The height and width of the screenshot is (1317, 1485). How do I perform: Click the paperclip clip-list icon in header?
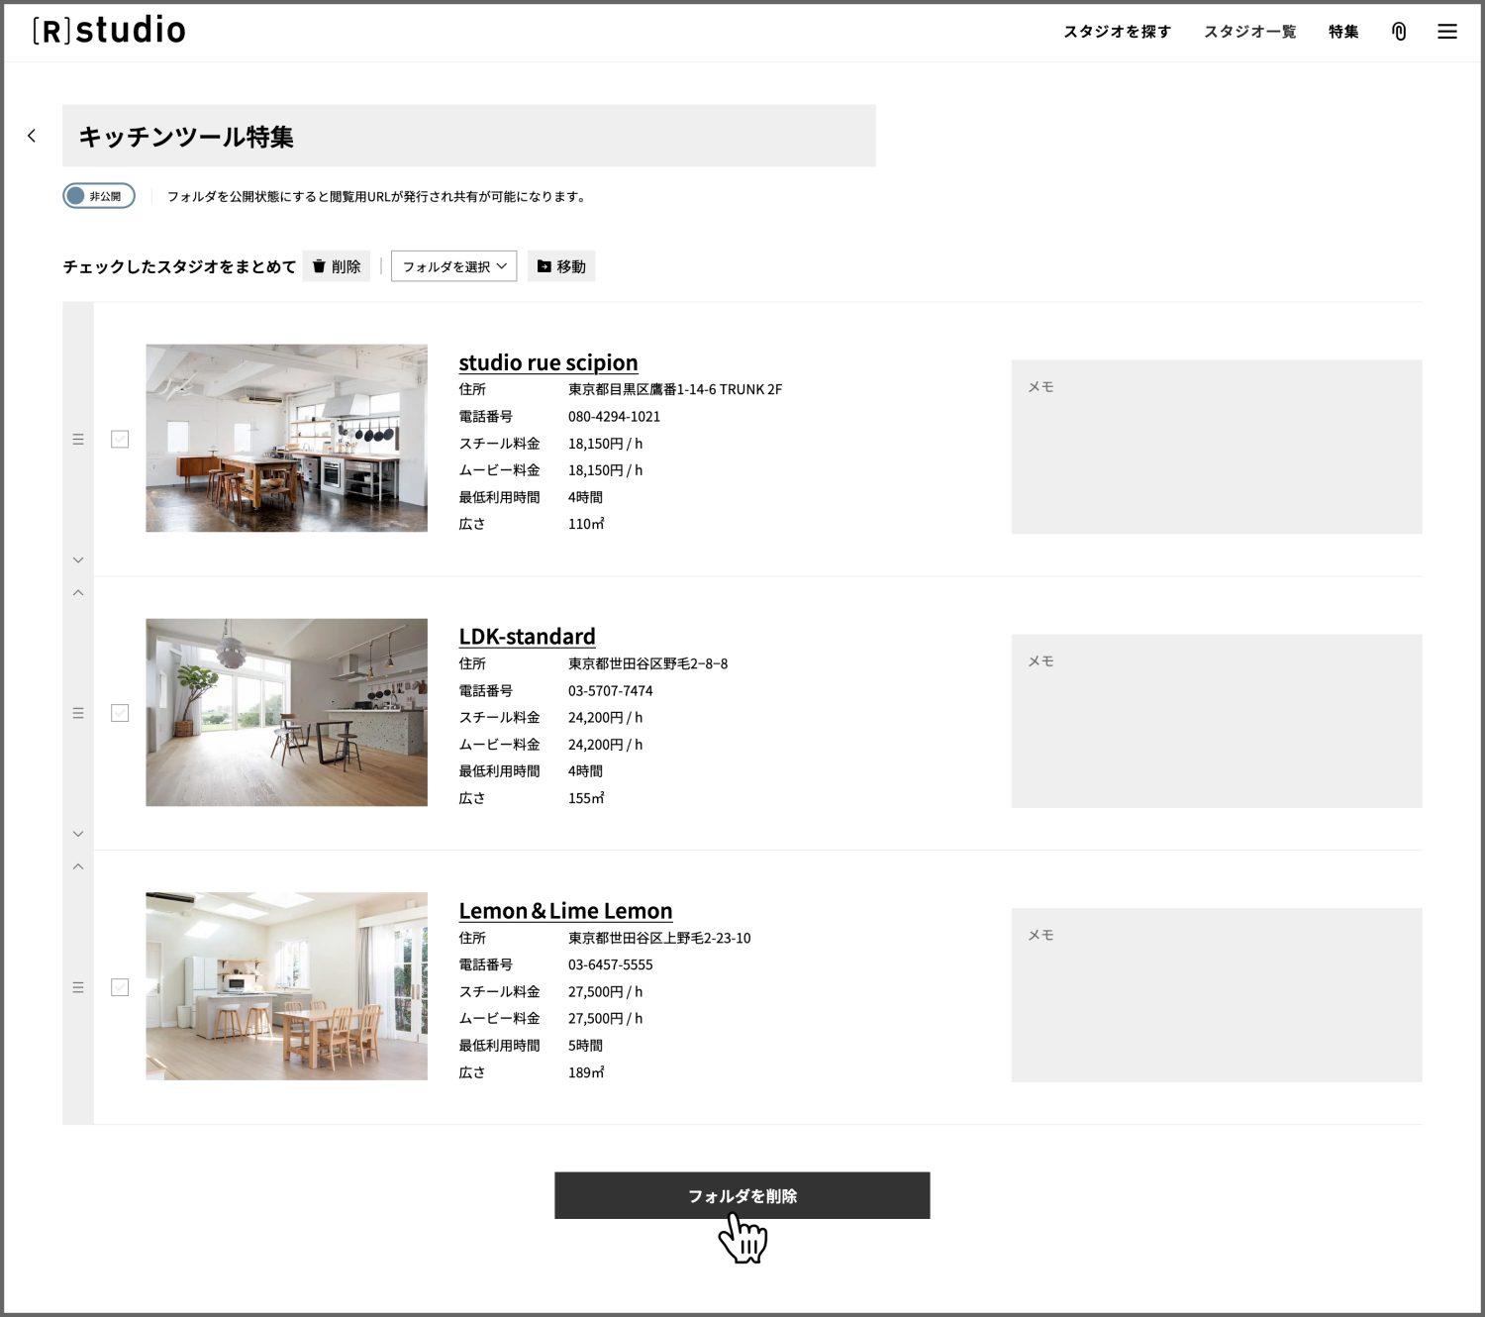[x=1398, y=32]
